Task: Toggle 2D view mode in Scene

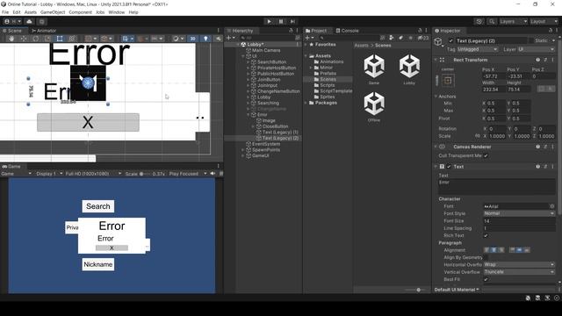Action: [x=193, y=39]
